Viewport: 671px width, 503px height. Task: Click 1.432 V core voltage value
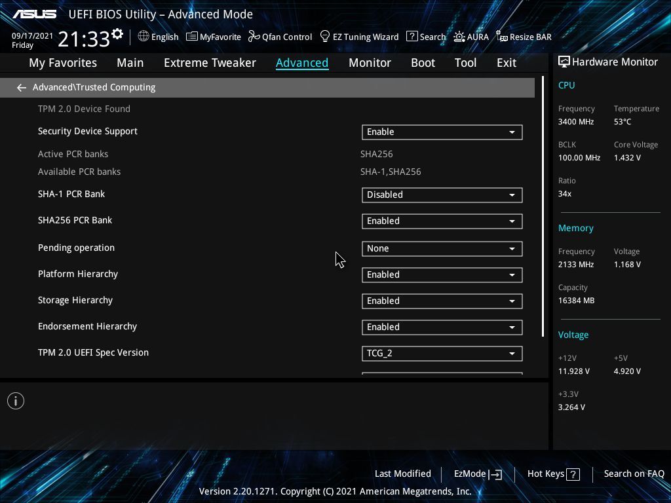pyautogui.click(x=627, y=158)
